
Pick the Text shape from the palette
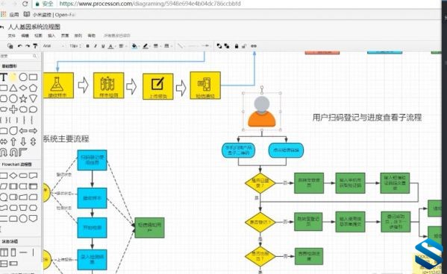[4, 77]
